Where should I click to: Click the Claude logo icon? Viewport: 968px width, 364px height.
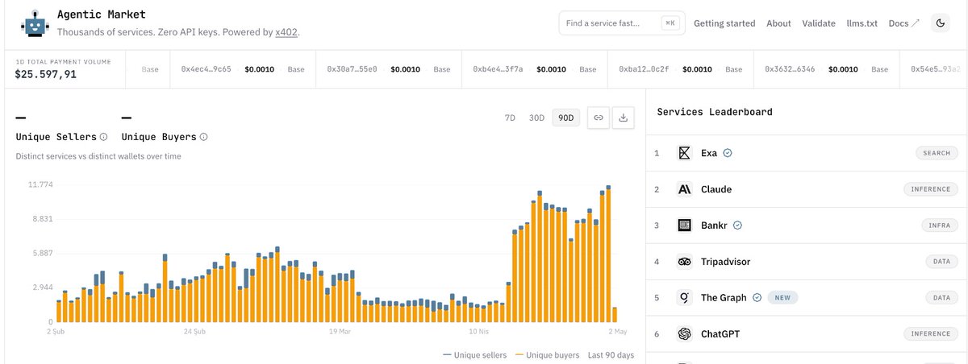tap(685, 189)
